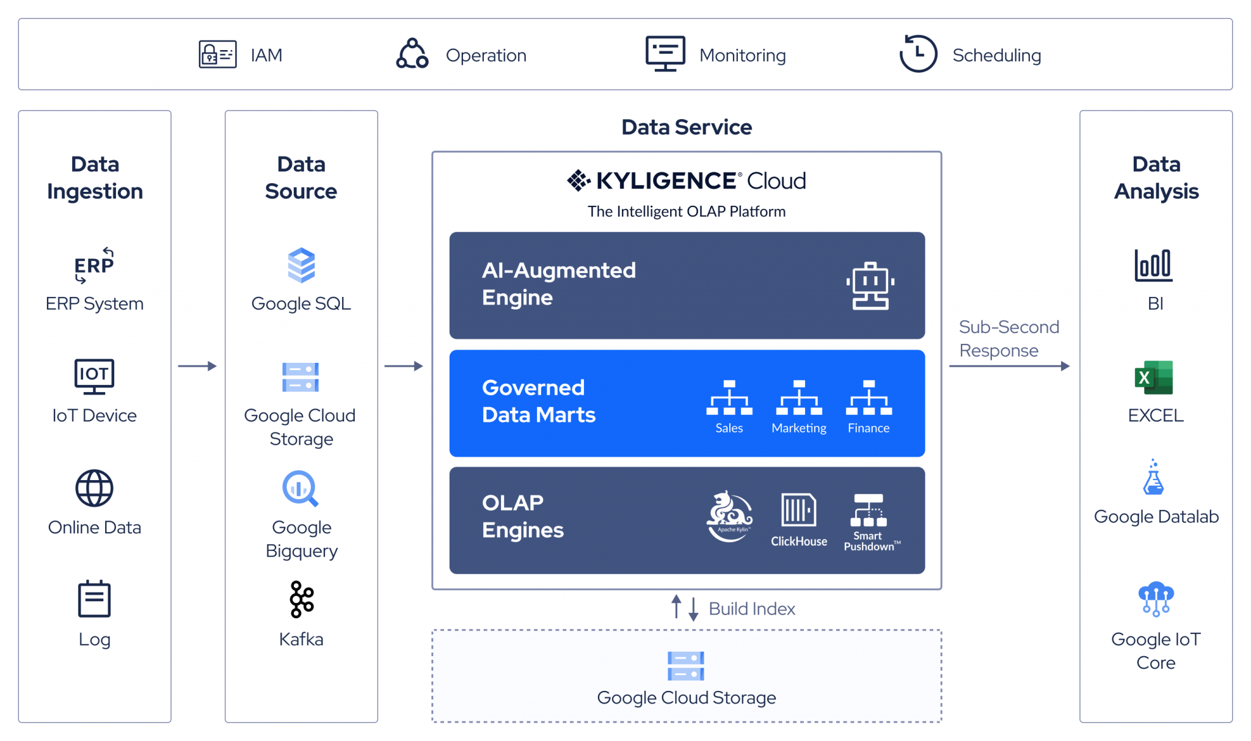Collapse the Kyligence Cloud panel
Viewport: 1251px width, 741px height.
click(x=686, y=180)
